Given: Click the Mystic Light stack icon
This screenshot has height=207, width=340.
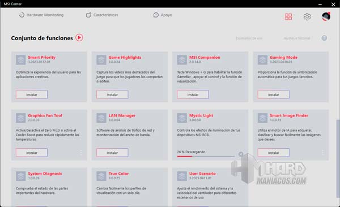Looking at the screenshot, I should pos(182,118).
